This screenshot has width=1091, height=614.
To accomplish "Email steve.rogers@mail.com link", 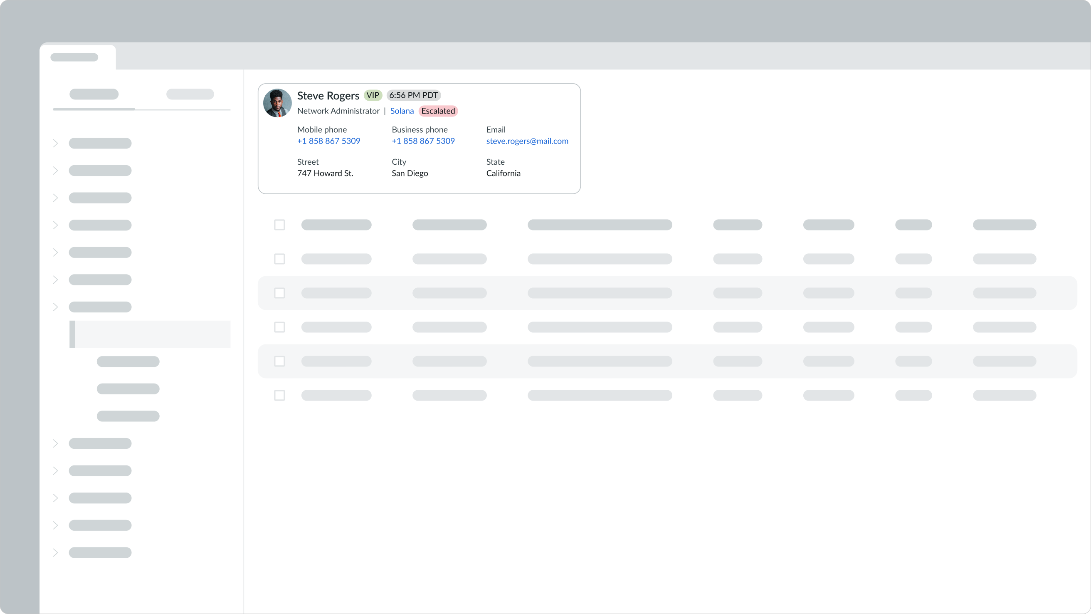I will (x=527, y=141).
